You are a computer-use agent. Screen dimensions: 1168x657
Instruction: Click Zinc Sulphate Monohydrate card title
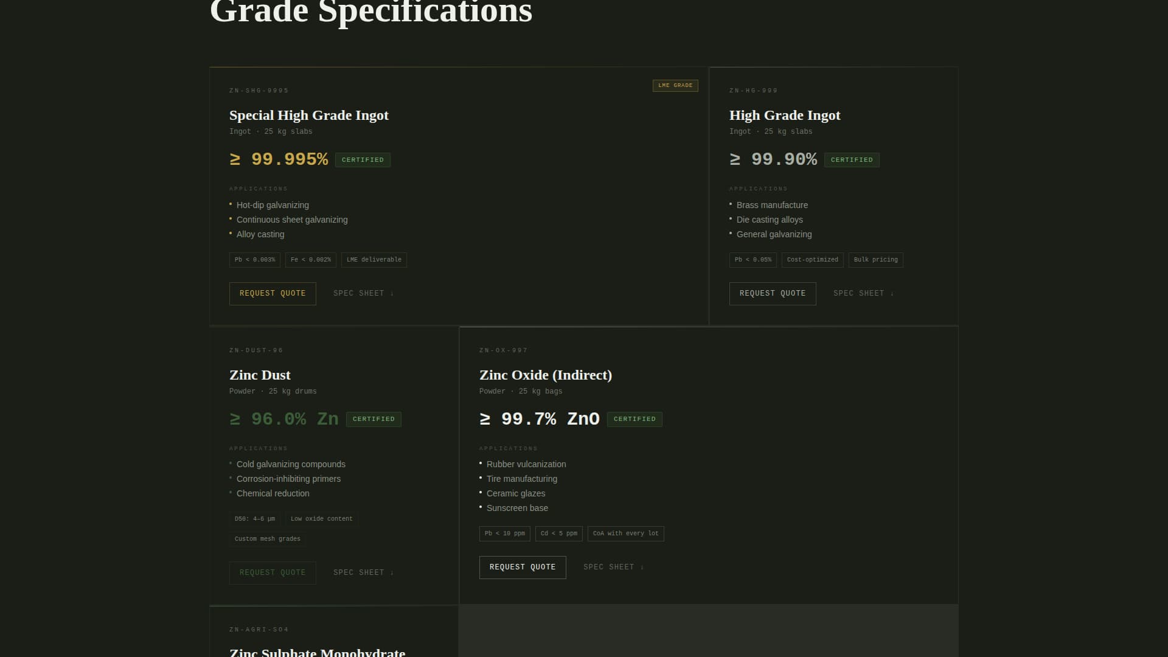click(x=317, y=652)
